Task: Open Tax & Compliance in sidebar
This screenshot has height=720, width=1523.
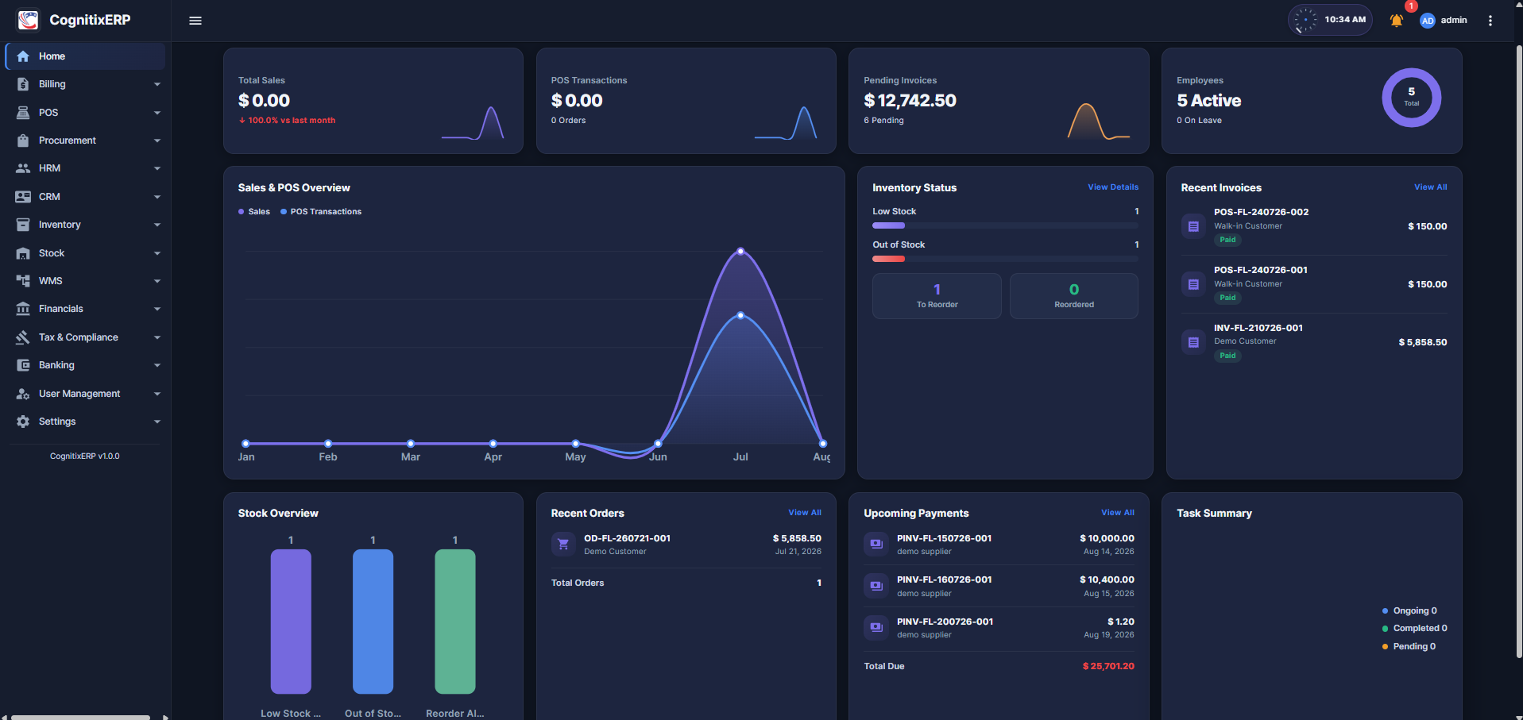Action: pyautogui.click(x=85, y=337)
